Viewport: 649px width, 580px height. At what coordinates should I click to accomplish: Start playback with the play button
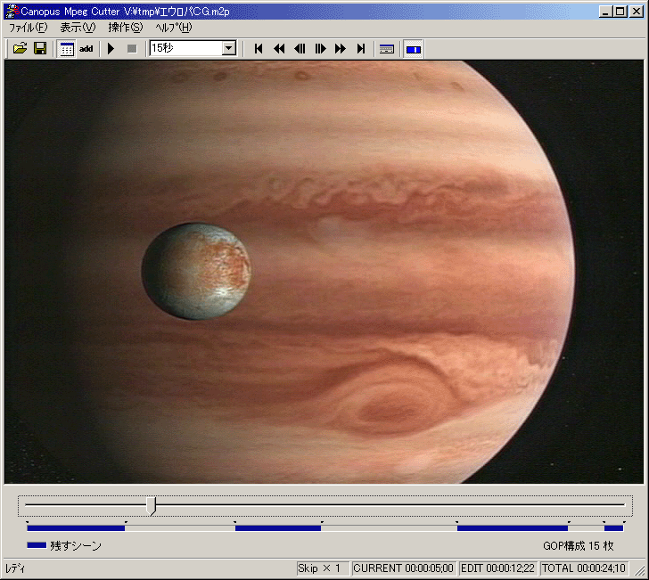[x=111, y=49]
